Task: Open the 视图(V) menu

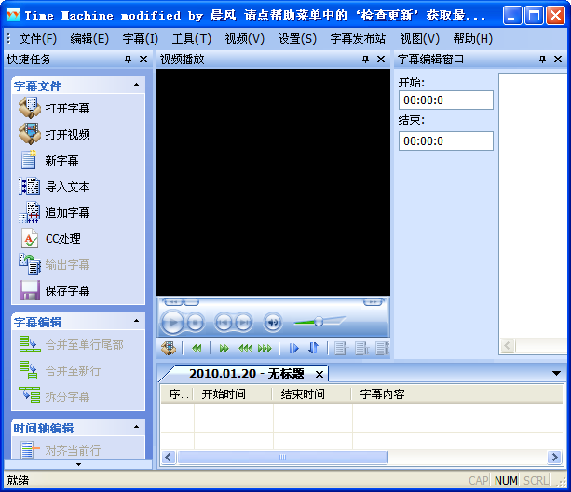Action: pos(419,38)
